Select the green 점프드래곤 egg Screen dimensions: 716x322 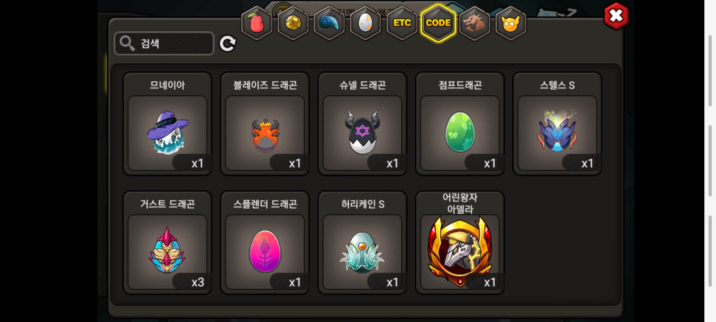pyautogui.click(x=460, y=124)
